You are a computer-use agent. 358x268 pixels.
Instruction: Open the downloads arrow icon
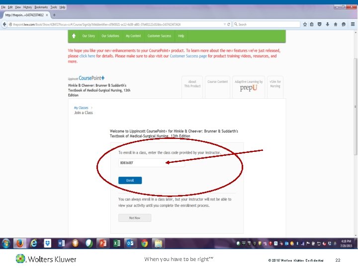click(x=327, y=24)
